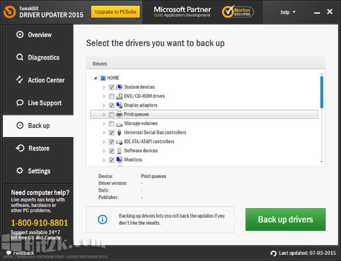Screen dimensions: 341x261
Task: Open the help dropdown menu
Action: pyautogui.click(x=288, y=12)
